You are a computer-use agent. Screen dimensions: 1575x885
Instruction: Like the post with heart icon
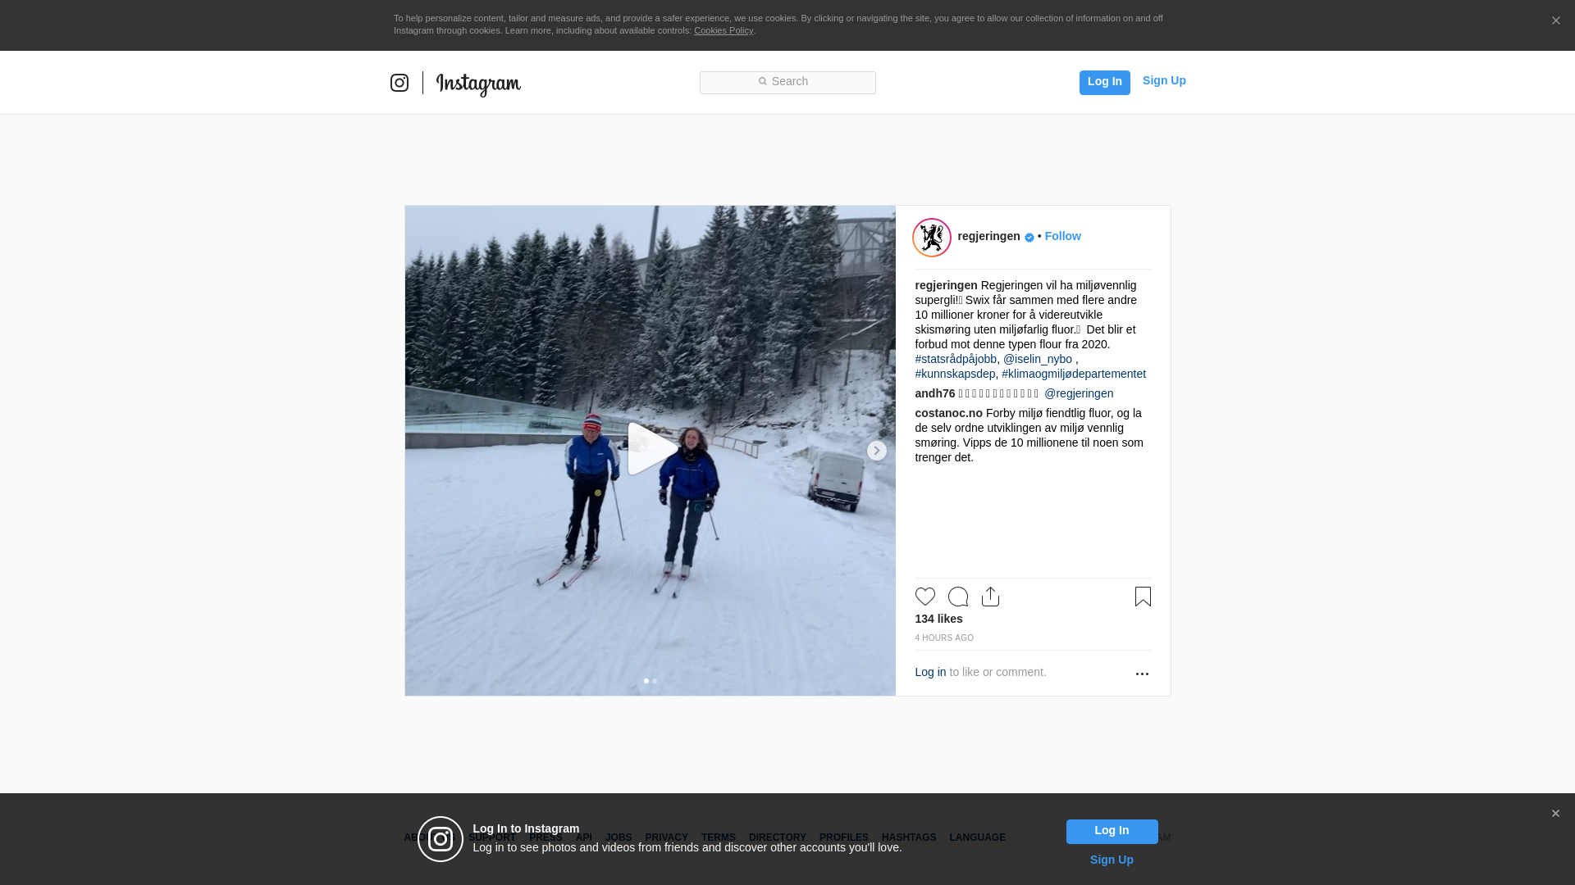925,597
